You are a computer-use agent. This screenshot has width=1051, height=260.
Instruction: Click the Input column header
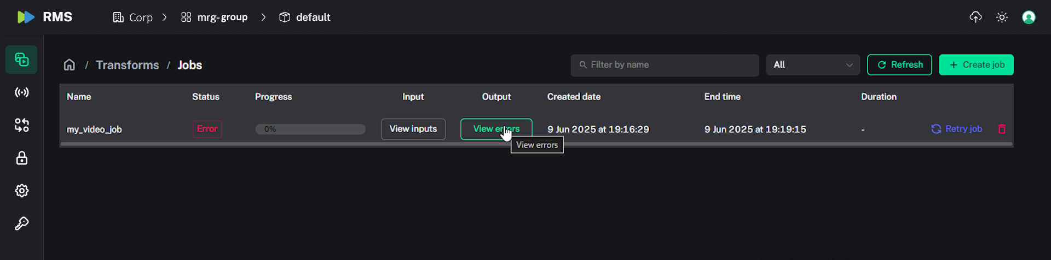(x=413, y=97)
